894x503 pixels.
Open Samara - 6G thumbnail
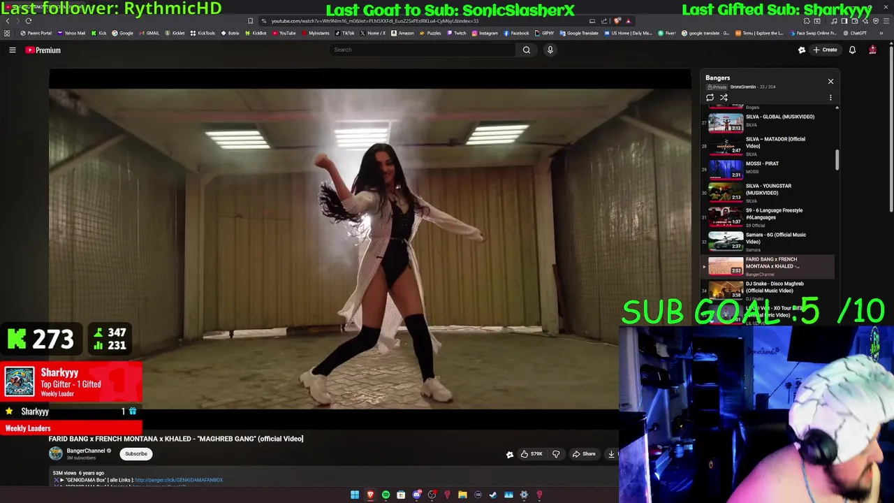coord(726,241)
